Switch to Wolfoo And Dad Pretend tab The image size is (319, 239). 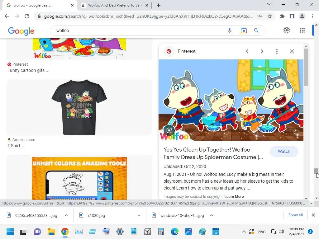(x=115, y=5)
